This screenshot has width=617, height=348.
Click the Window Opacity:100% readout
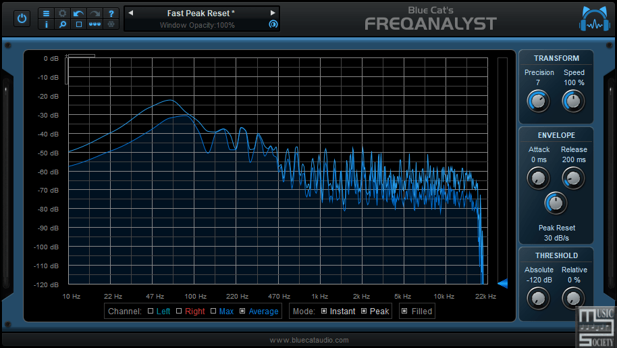pos(197,25)
